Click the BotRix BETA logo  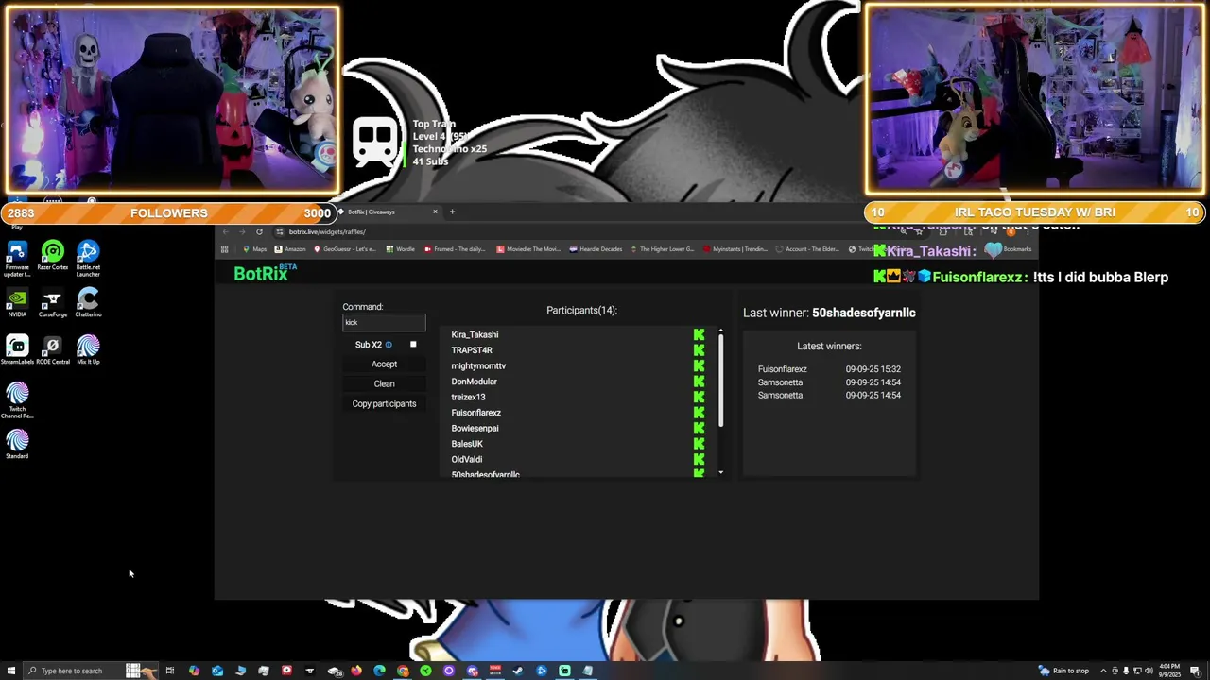265,273
